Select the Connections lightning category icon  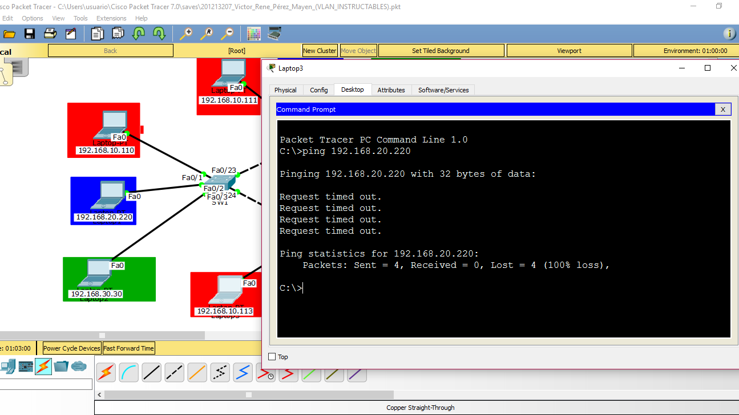[x=43, y=367]
